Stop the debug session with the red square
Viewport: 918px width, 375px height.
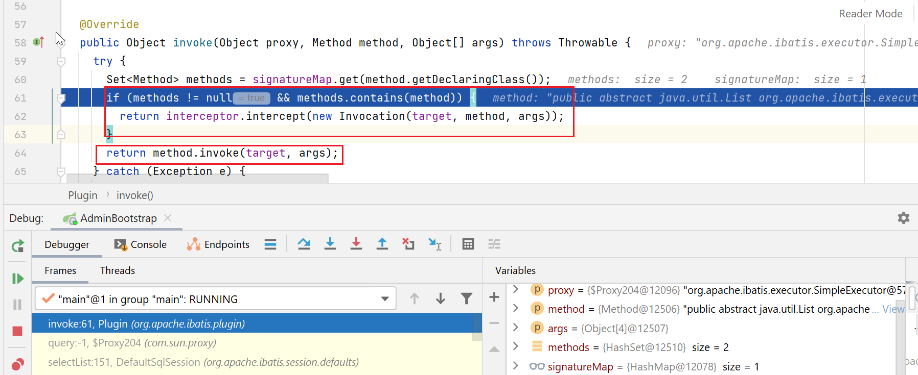17,331
